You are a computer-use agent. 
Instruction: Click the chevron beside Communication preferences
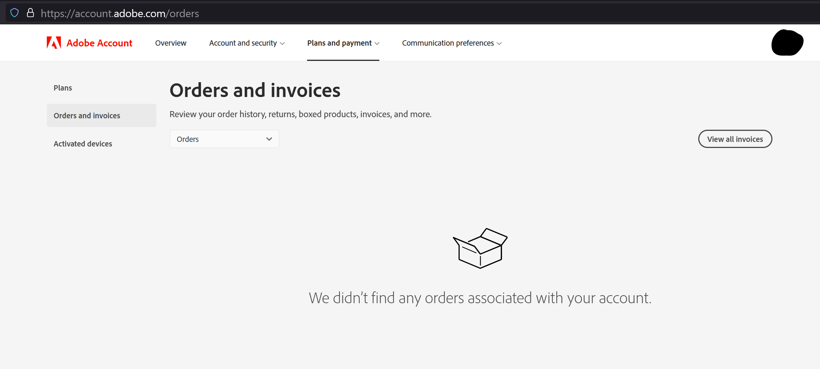pos(500,43)
